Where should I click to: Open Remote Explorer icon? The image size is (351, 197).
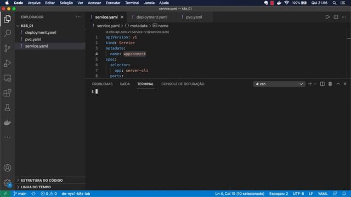7,78
